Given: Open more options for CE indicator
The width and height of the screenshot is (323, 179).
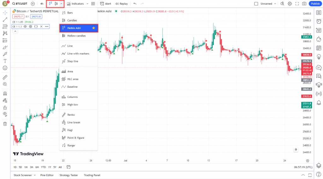Looking at the screenshot, I should 47,26.
